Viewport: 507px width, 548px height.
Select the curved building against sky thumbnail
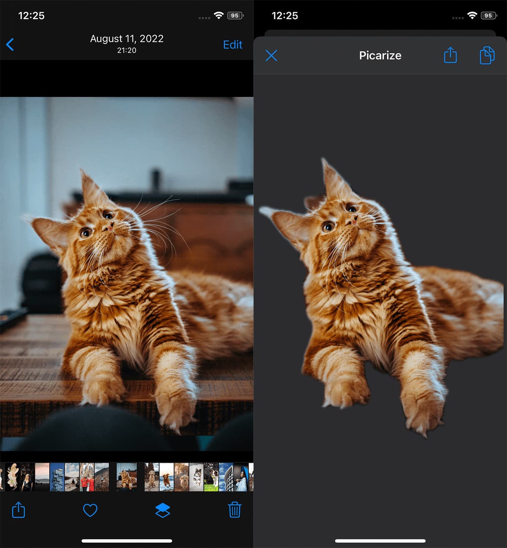[x=226, y=477]
